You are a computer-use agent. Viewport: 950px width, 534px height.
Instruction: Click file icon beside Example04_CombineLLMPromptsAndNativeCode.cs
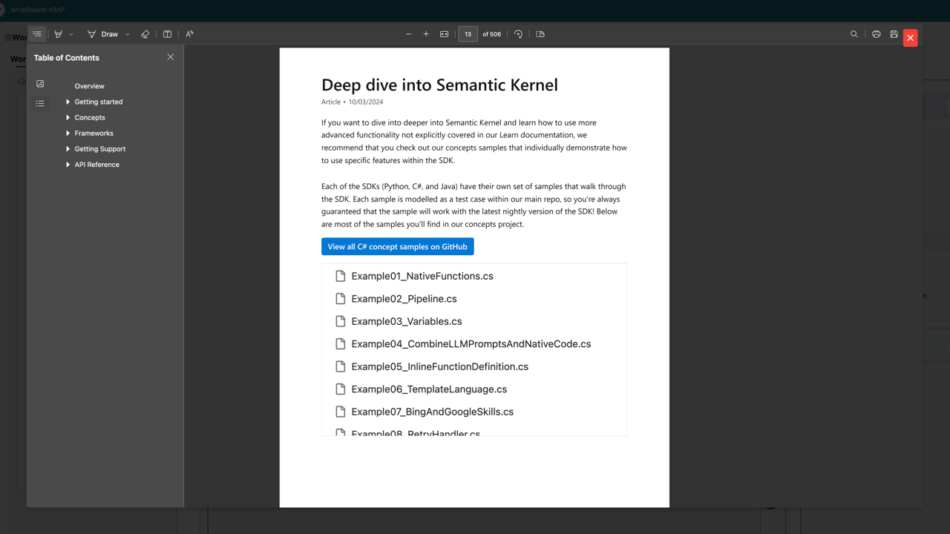tap(341, 344)
